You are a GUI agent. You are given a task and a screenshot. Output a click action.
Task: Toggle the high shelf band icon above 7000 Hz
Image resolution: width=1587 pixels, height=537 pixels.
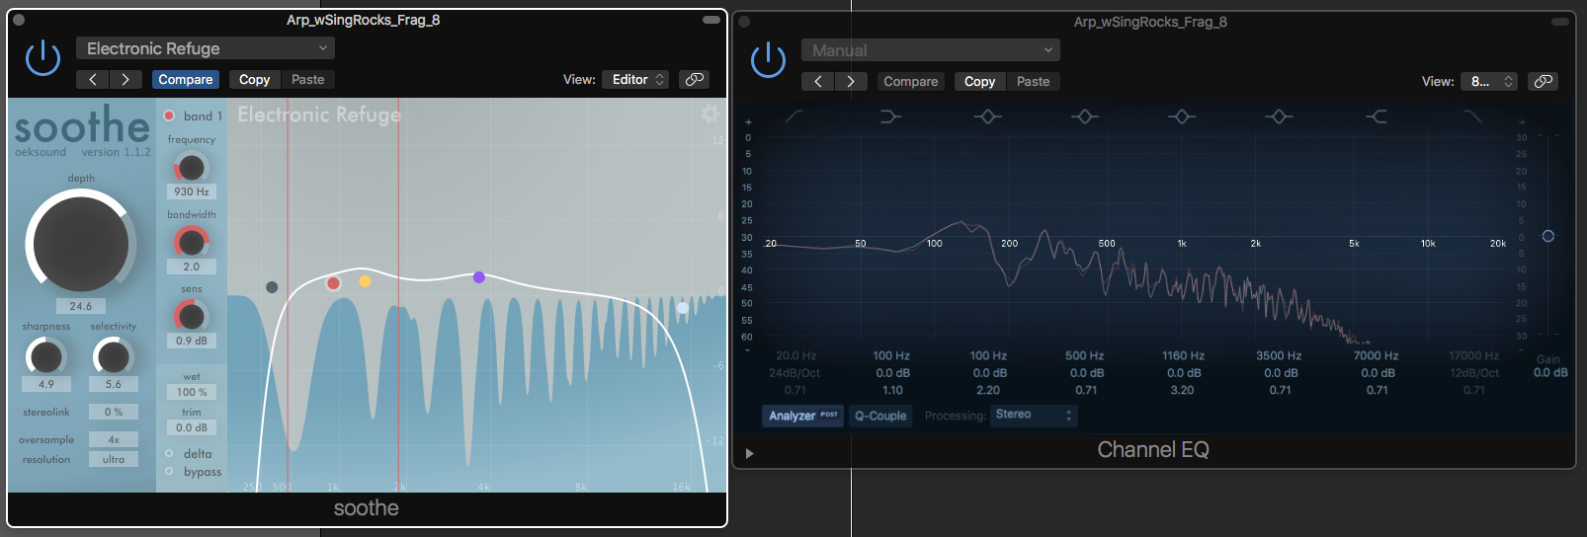tap(1376, 116)
